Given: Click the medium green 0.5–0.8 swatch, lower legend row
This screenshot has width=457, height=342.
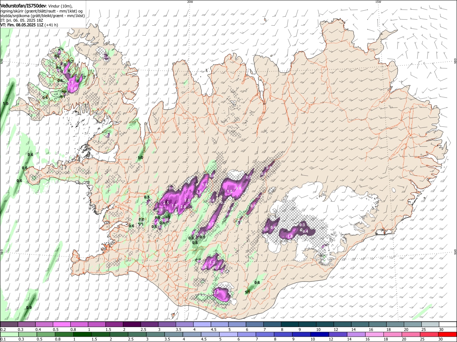Looking at the screenshot, I should point(46,334).
